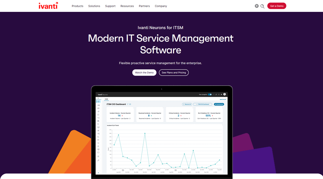Click the lightbulb icon in dashboard sidebar
Image resolution: width=323 pixels, height=179 pixels.
[98, 124]
